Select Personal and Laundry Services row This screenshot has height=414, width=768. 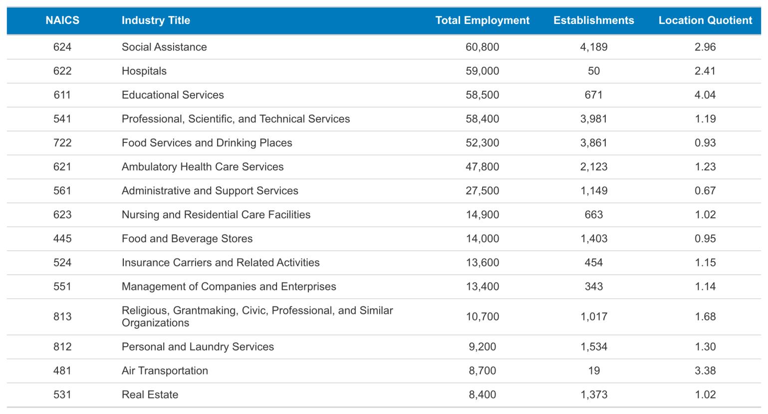tap(198, 347)
